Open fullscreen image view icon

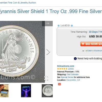pos(46,78)
